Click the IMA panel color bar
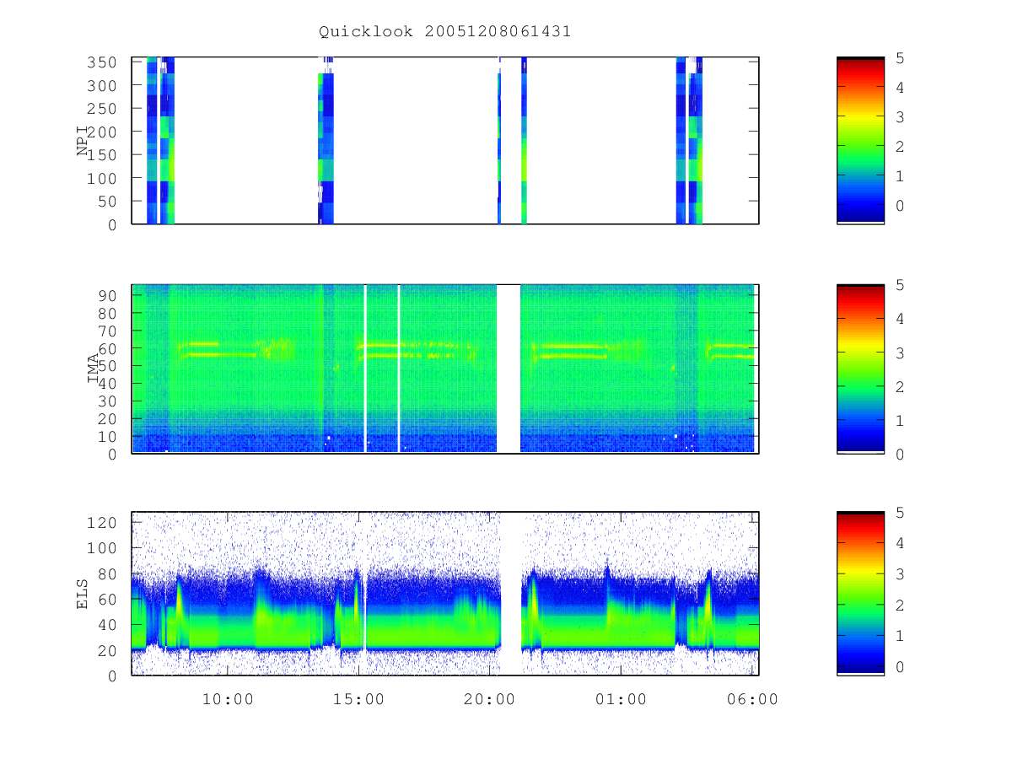The height and width of the screenshot is (759, 1012). click(x=860, y=369)
